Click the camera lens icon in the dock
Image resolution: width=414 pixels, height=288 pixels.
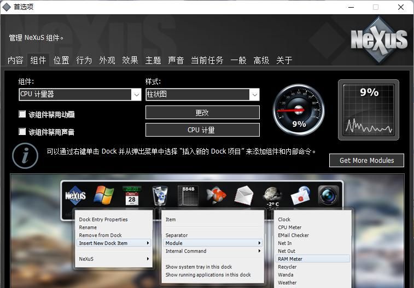click(329, 196)
